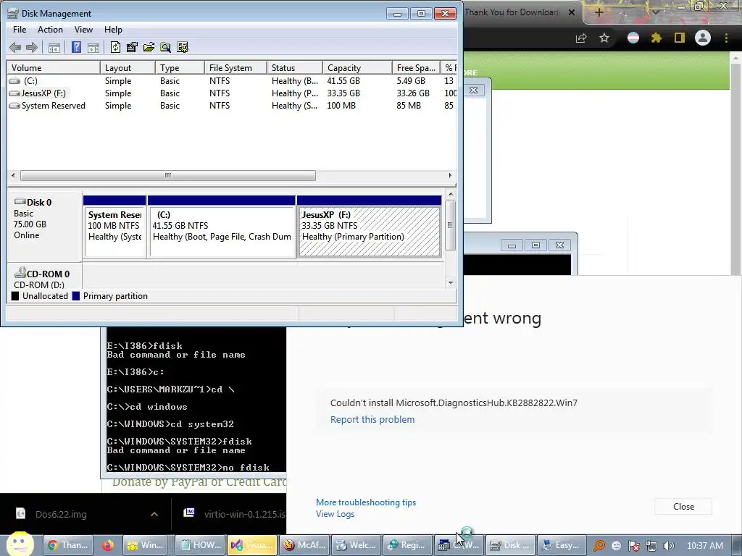This screenshot has width=742, height=556.
Task: Open the Easy... taskbar button
Action: click(562, 545)
